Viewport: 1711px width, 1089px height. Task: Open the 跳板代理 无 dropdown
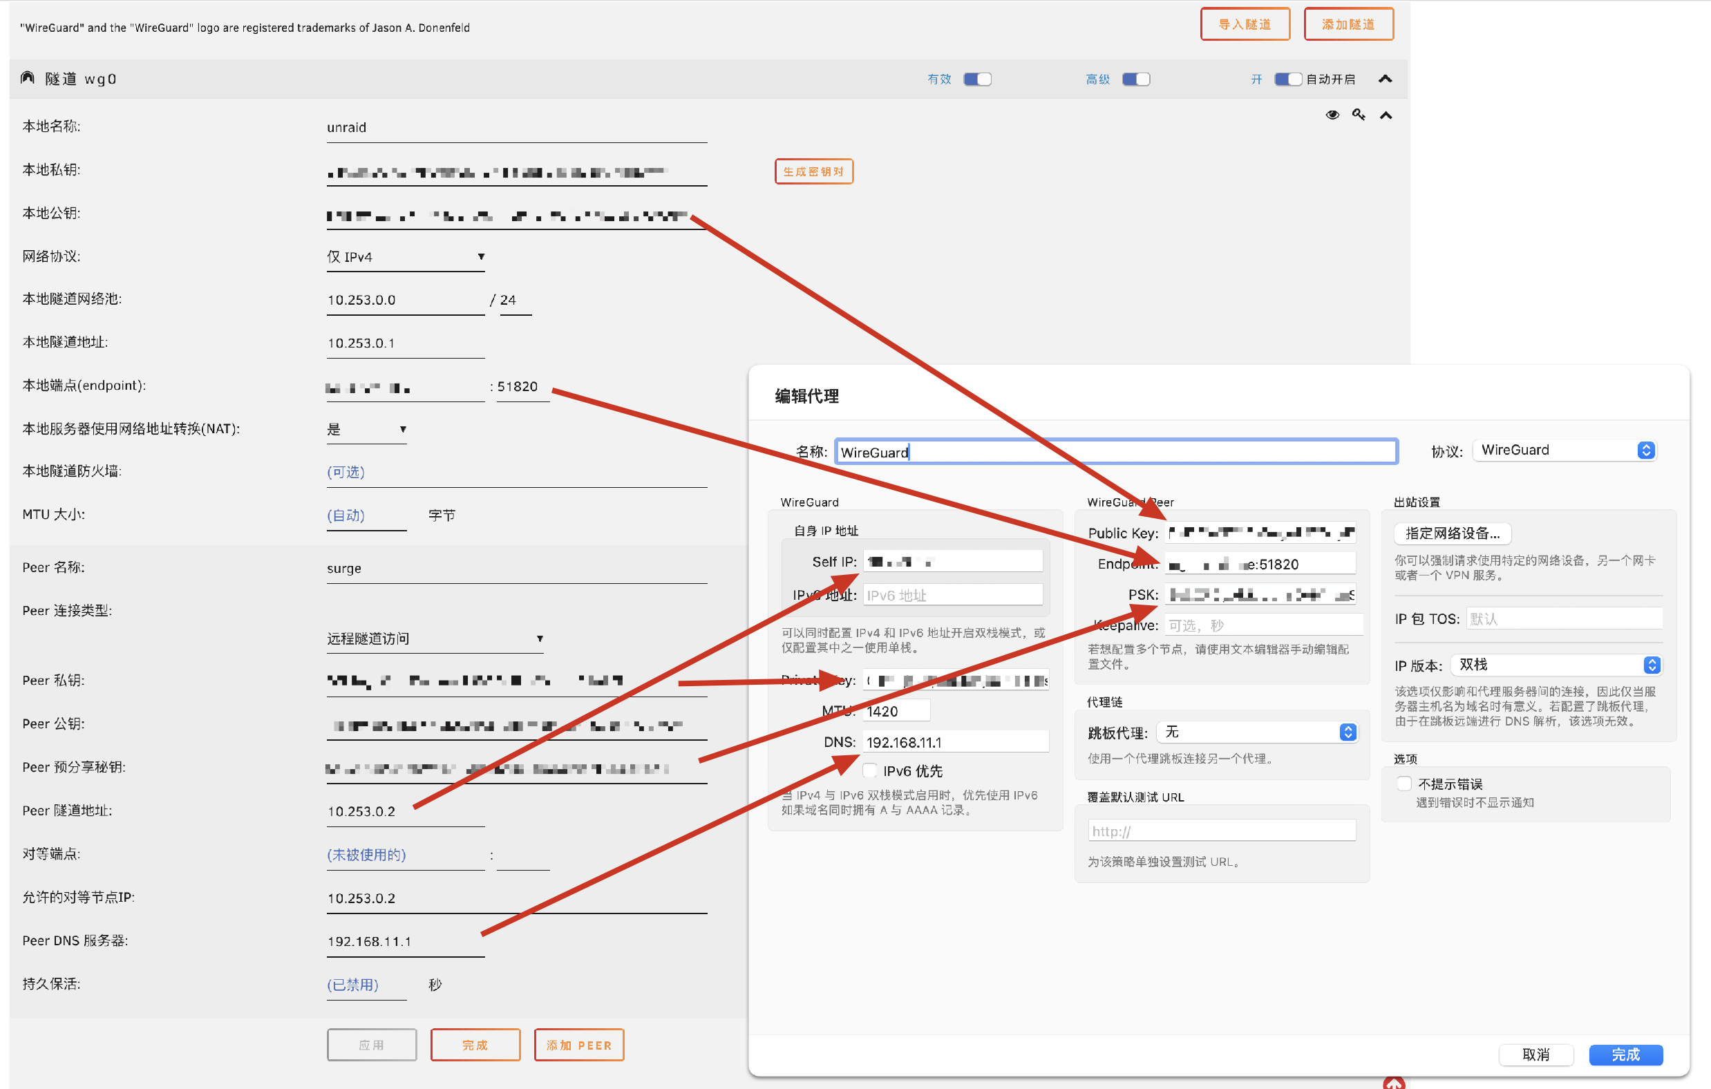[x=1257, y=732]
